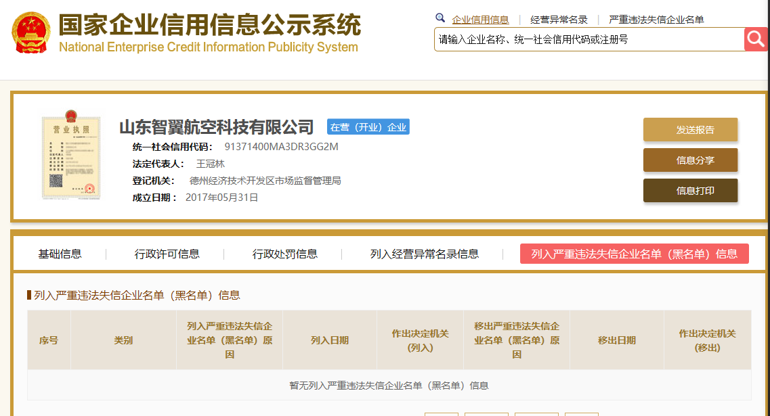This screenshot has height=416, width=770.
Task: Click the 作出决定机关(移出) column header
Action: tap(707, 340)
